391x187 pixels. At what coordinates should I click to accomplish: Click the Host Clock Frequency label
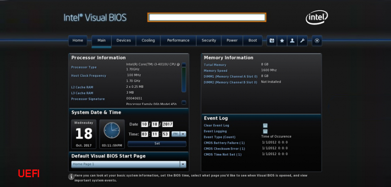coord(88,76)
